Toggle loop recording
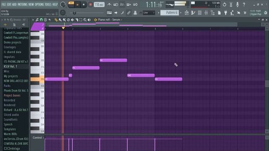This screenshot has height=151, width=269. [135, 5]
